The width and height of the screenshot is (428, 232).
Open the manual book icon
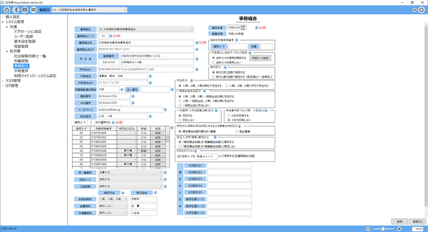coord(25,10)
